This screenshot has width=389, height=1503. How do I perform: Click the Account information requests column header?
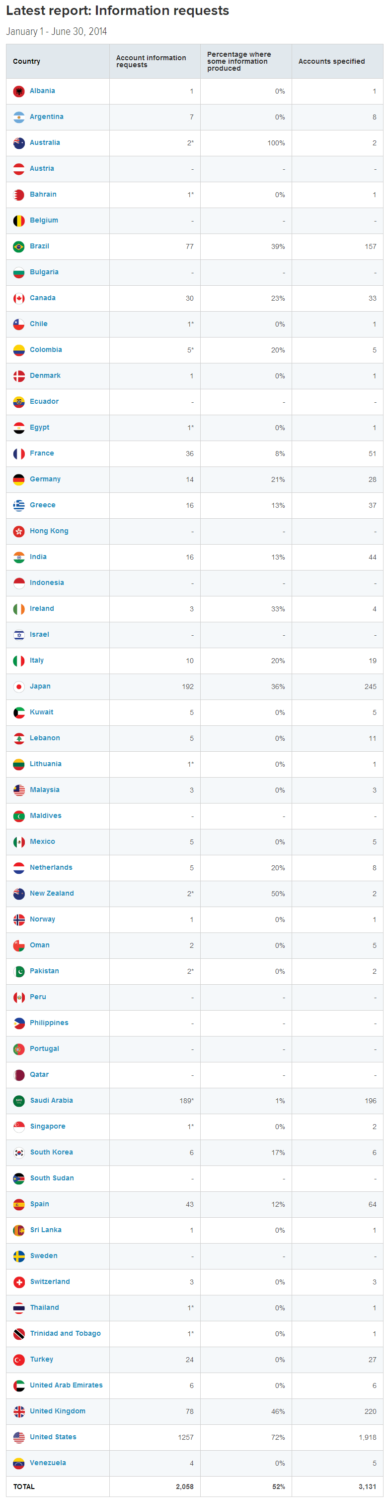(151, 61)
